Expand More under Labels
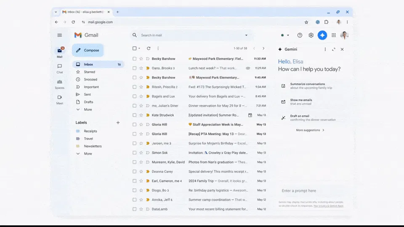This screenshot has height=227, width=404. point(88,154)
